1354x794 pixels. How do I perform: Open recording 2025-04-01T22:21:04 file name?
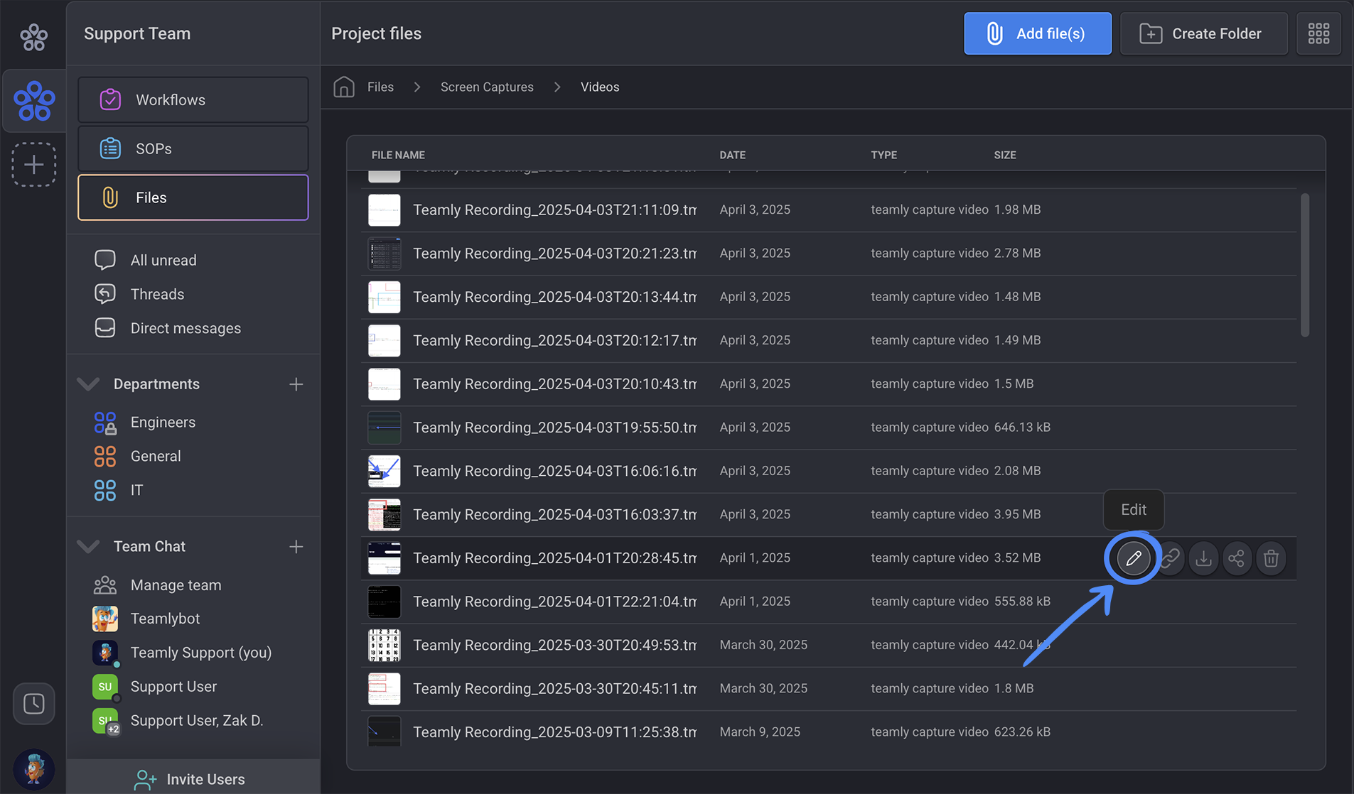pyautogui.click(x=554, y=602)
